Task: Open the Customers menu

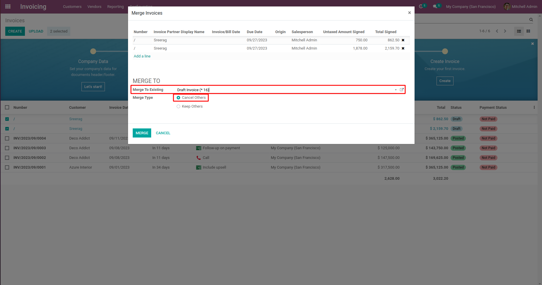Action: [x=72, y=6]
